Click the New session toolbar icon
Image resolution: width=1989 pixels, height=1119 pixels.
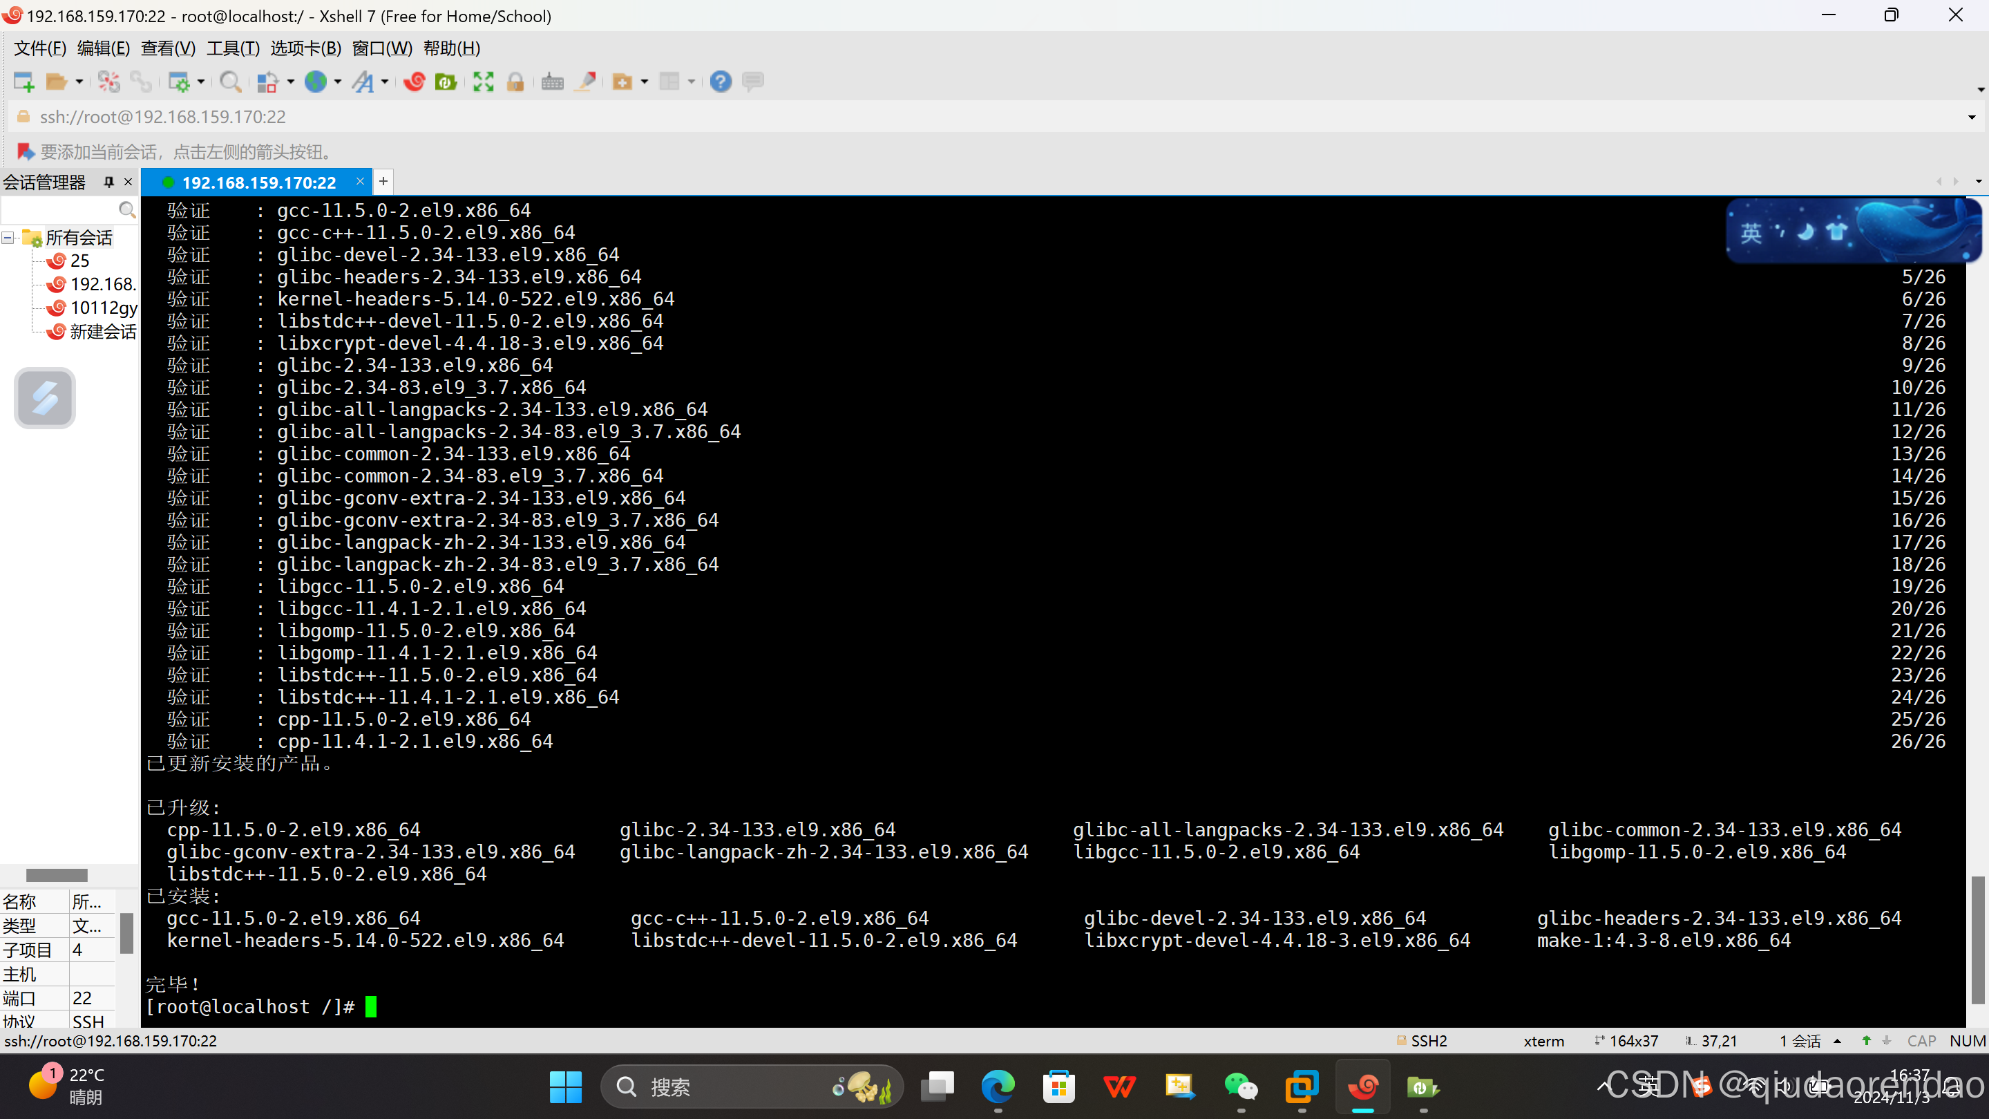tap(23, 81)
